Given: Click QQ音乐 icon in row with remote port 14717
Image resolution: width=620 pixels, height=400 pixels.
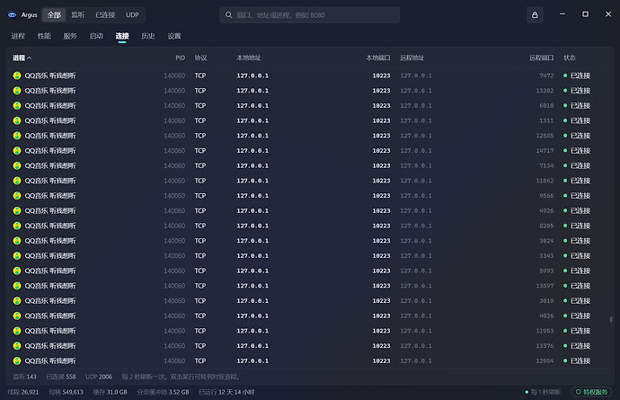Looking at the screenshot, I should [16, 151].
